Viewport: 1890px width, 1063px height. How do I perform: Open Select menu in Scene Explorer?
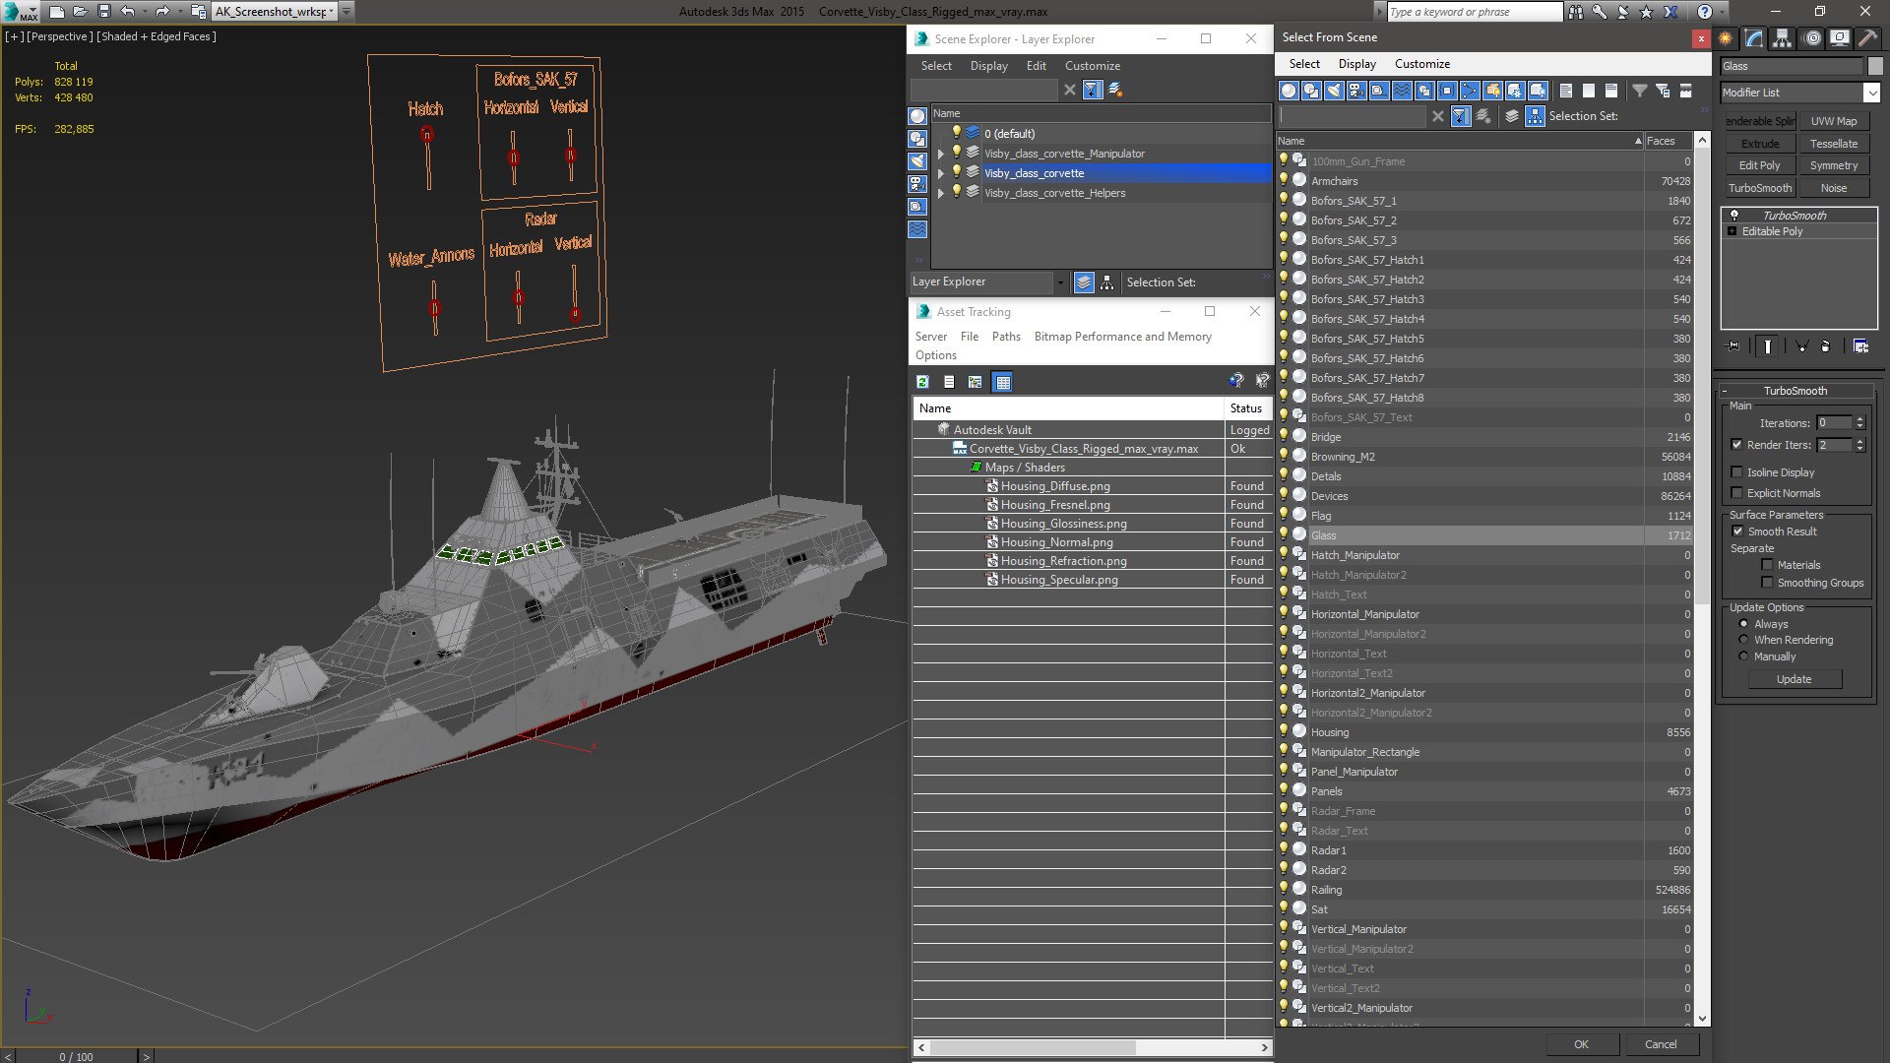936,66
